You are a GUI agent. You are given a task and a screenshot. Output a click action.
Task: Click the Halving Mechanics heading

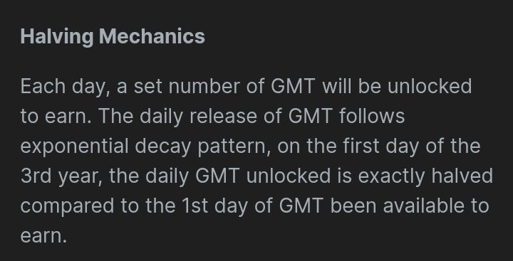click(x=113, y=36)
